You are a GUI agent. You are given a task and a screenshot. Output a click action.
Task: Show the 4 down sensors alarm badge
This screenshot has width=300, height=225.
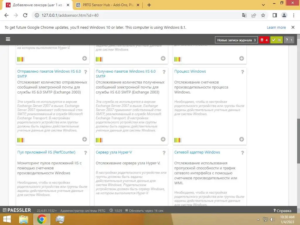click(x=264, y=40)
